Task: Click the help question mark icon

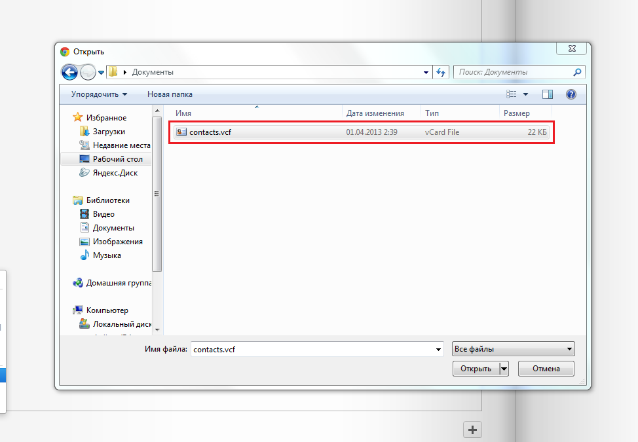Action: click(x=571, y=94)
